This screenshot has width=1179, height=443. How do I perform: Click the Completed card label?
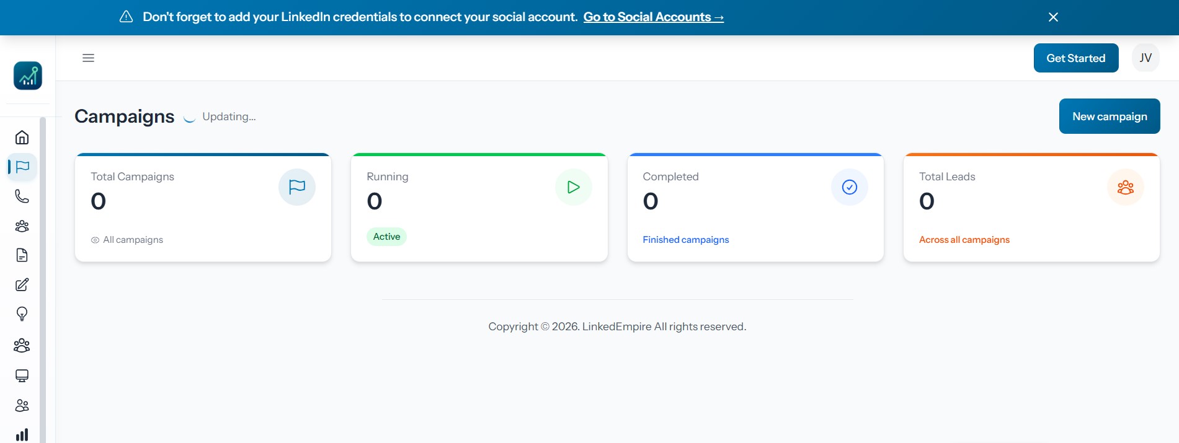coord(670,177)
